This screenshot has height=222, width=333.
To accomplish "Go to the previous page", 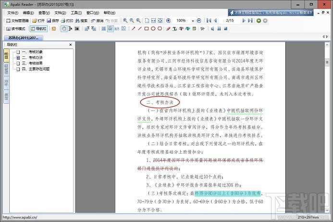I will click(x=215, y=20).
